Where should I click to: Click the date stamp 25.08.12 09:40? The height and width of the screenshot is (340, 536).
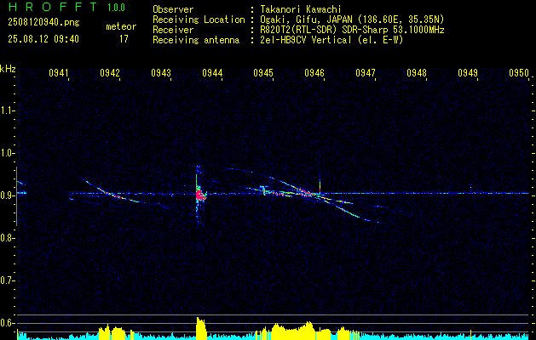tap(43, 39)
